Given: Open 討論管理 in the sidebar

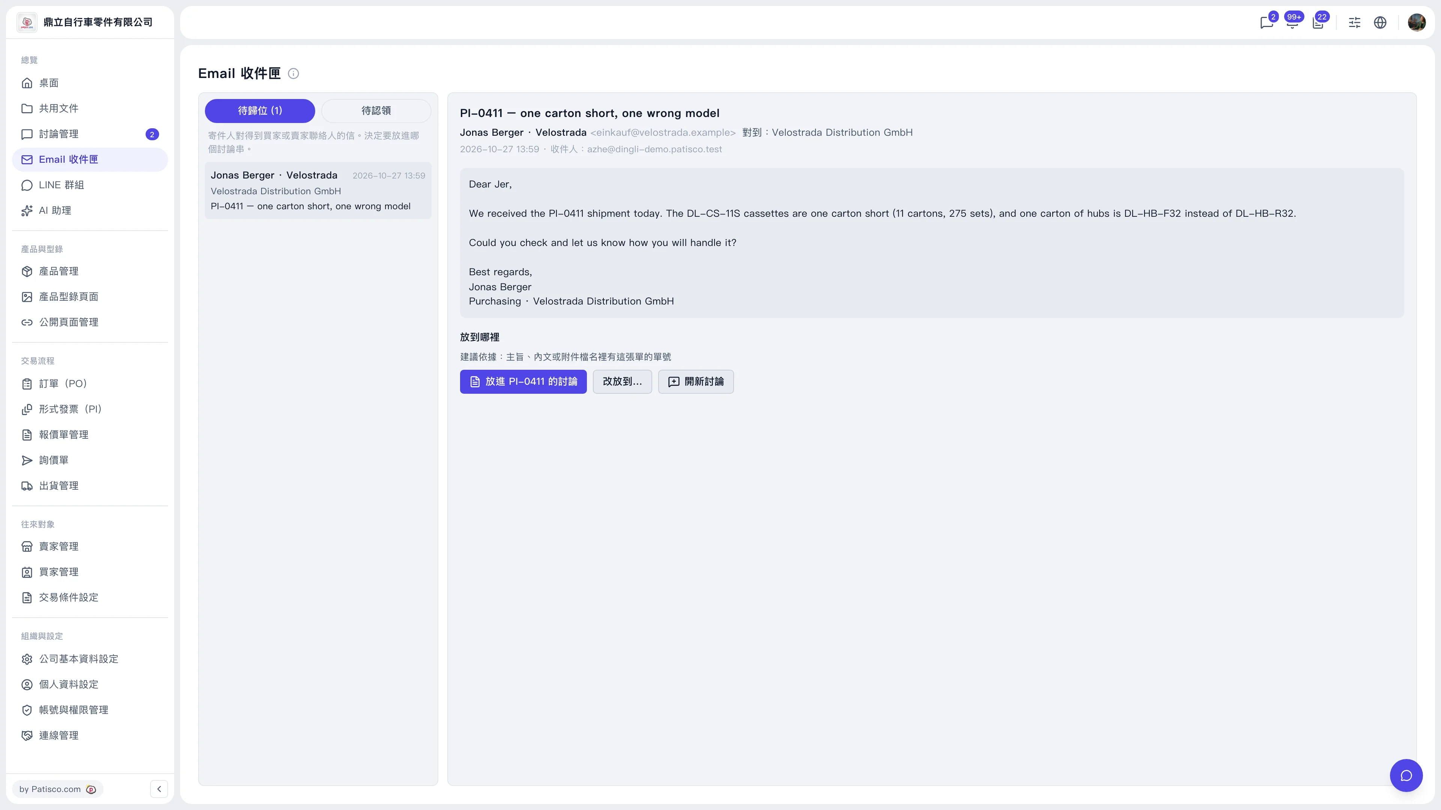Looking at the screenshot, I should 90,134.
